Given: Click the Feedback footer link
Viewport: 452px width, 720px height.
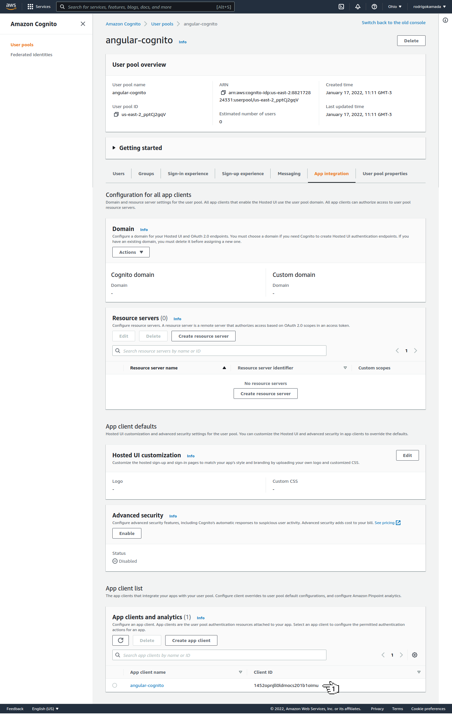Looking at the screenshot, I should coord(15,709).
